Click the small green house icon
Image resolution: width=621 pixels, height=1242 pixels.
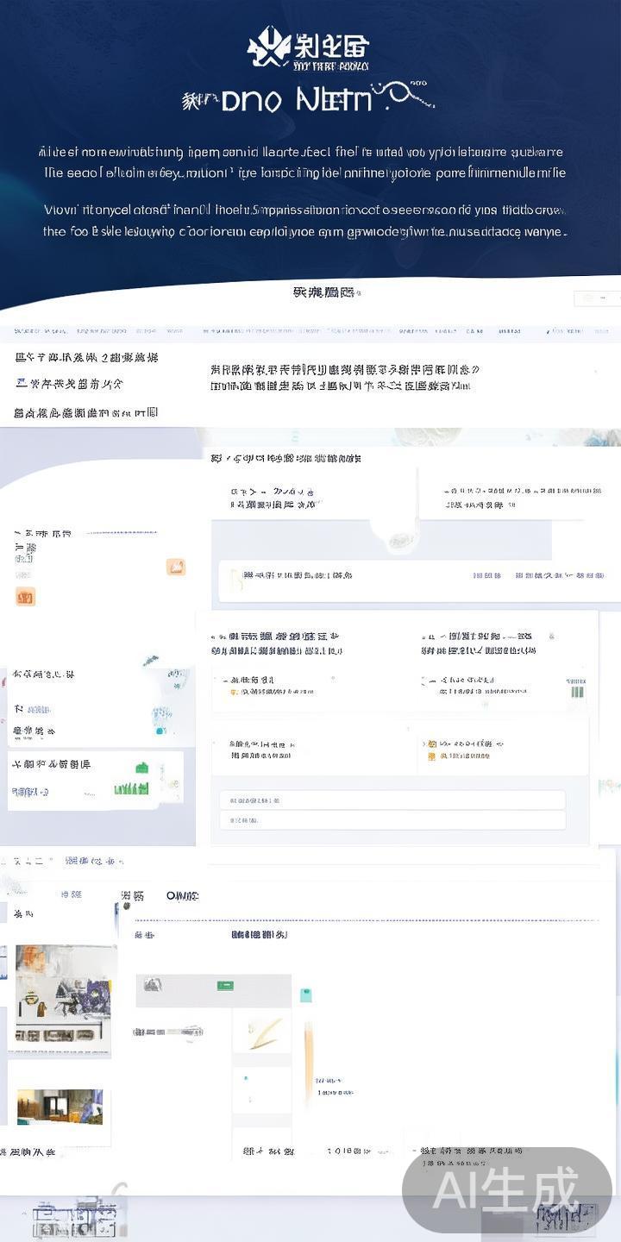[x=141, y=767]
